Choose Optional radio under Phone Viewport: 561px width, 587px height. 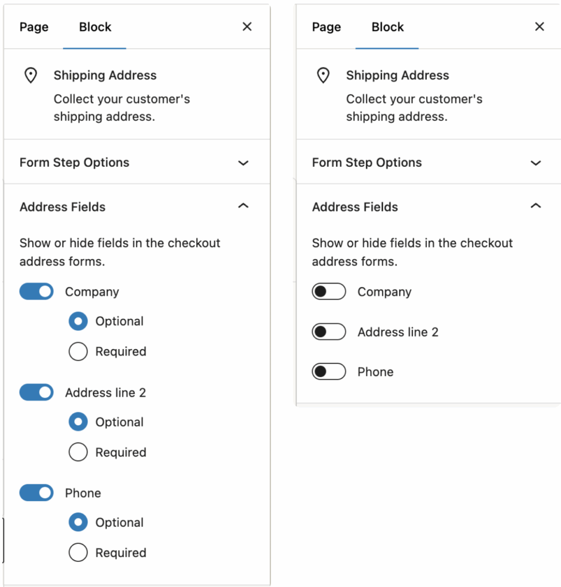click(78, 522)
